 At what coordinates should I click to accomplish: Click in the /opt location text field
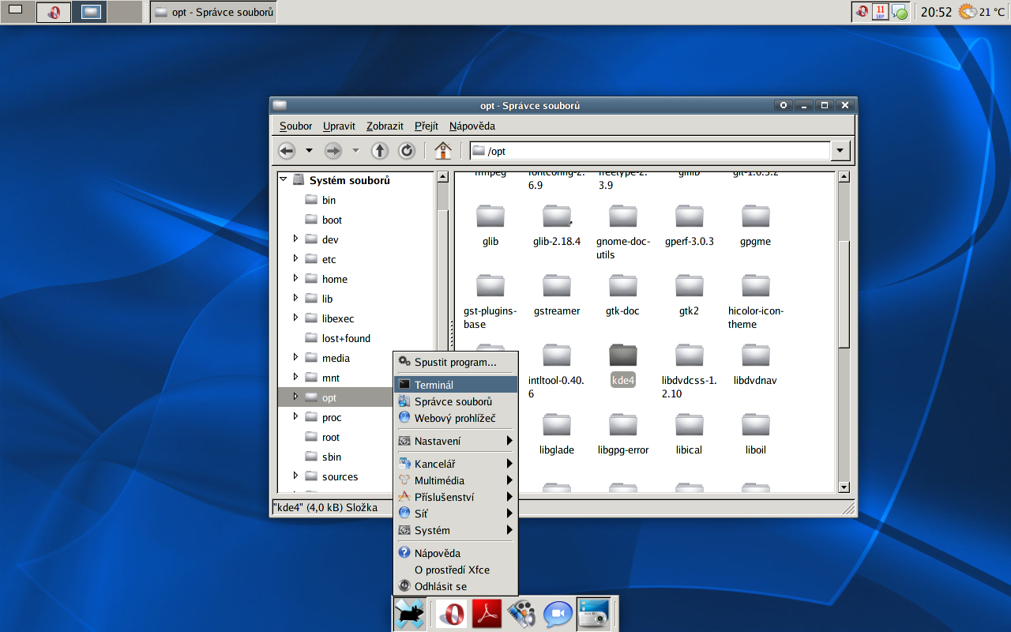pos(651,151)
